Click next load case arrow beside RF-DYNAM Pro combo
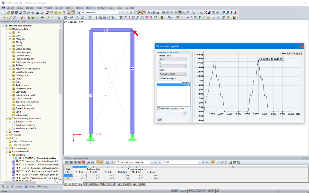The image size is (309, 193). (x=127, y=12)
